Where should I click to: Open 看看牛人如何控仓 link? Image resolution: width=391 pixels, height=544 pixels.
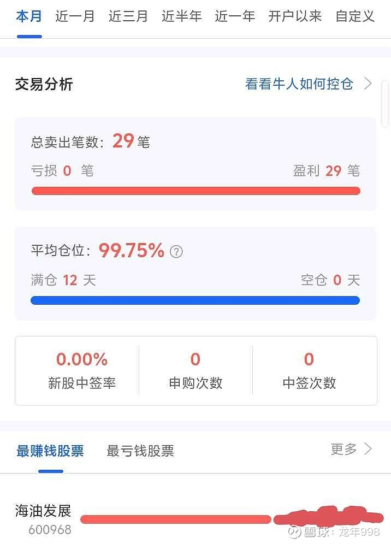click(x=299, y=84)
